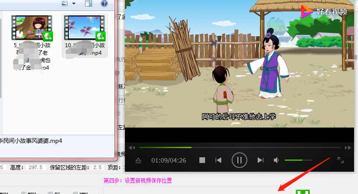Click the 高度 value field showing 297.5
Viewport: 358px width, 194px height.
(35, 167)
